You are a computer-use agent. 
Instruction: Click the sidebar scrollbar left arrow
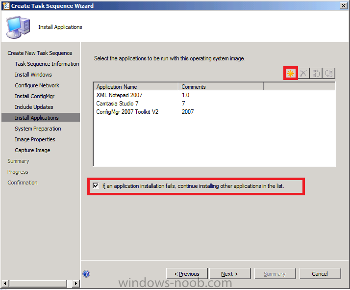click(5, 284)
